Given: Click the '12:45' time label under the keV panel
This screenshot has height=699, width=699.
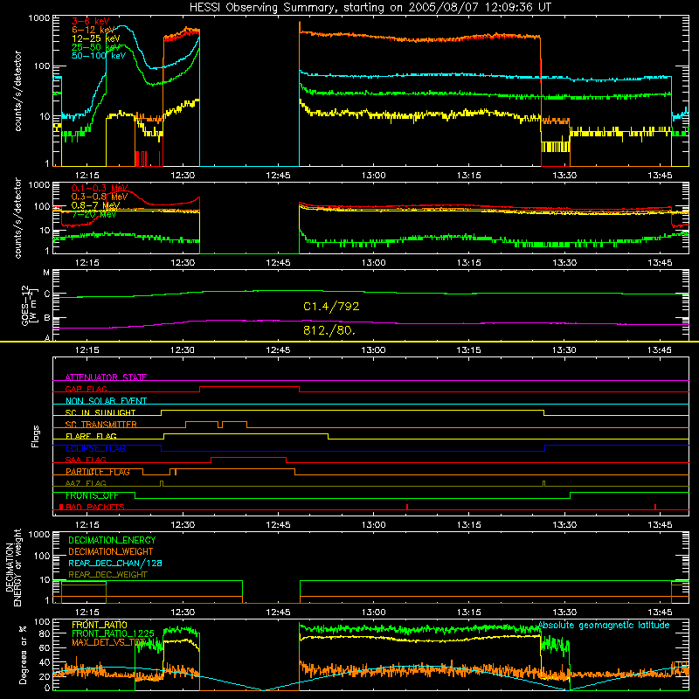Looking at the screenshot, I should (x=278, y=176).
